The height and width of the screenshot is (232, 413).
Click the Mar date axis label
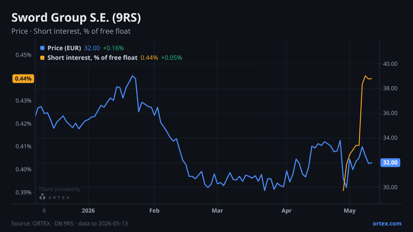(x=217, y=210)
